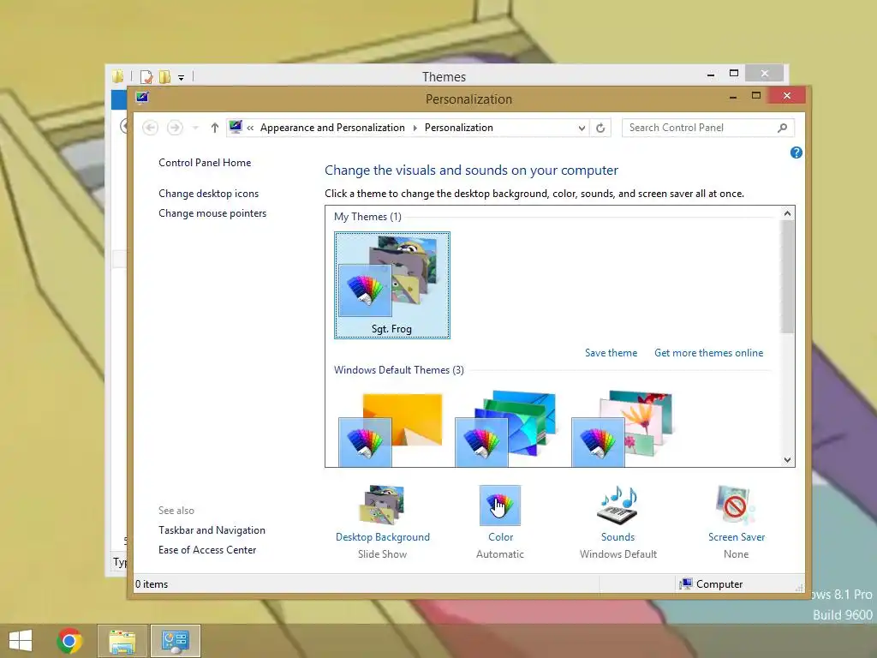
Task: Open the Color settings icon
Action: pos(500,505)
